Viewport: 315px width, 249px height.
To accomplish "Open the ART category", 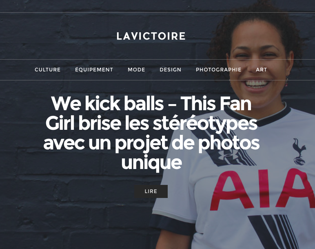I will point(262,69).
